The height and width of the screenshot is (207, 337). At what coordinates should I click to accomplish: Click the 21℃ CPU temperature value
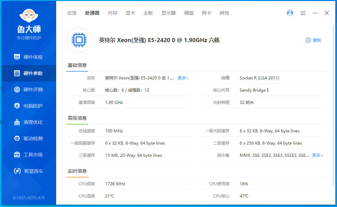(110, 196)
